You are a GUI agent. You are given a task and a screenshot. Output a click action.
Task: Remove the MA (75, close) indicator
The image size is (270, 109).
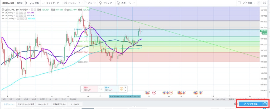click(x=24, y=16)
